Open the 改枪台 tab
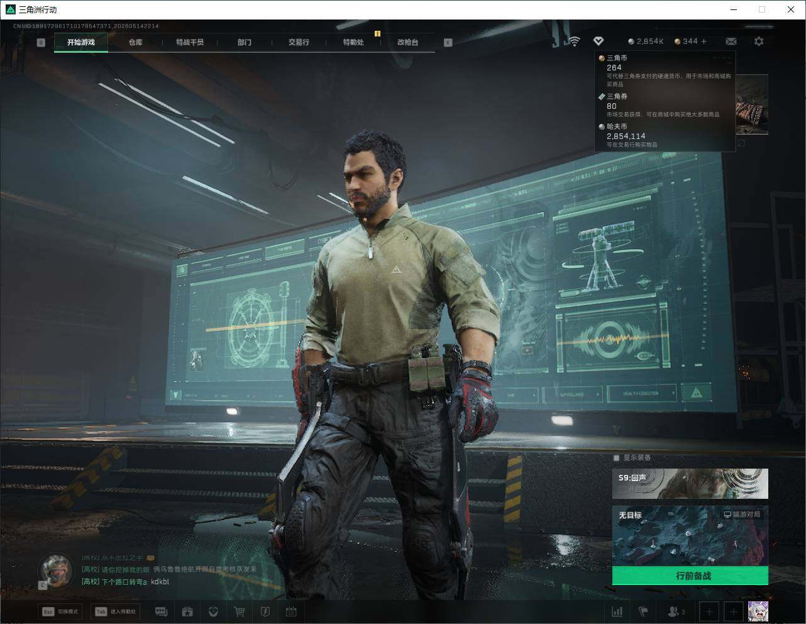Screen dimensions: 806x624 (407, 42)
